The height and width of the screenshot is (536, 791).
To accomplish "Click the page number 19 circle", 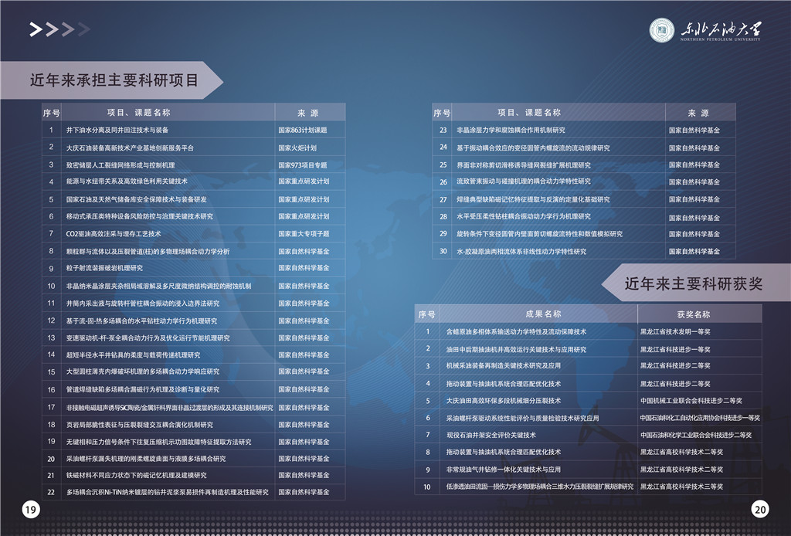I will [x=30, y=508].
